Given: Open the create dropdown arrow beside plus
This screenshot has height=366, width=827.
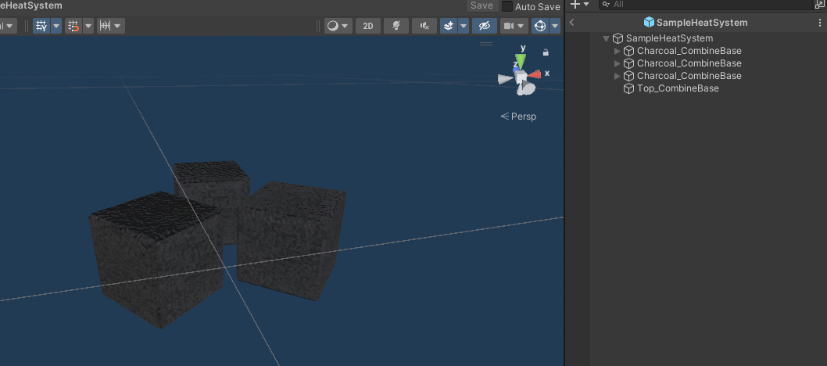Looking at the screenshot, I should (x=586, y=4).
